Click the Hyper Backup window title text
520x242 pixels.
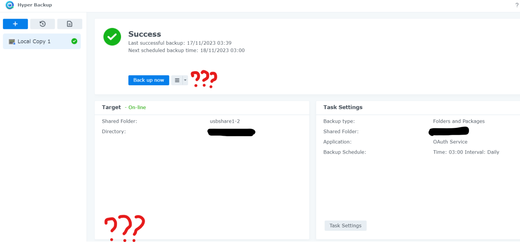(x=35, y=5)
